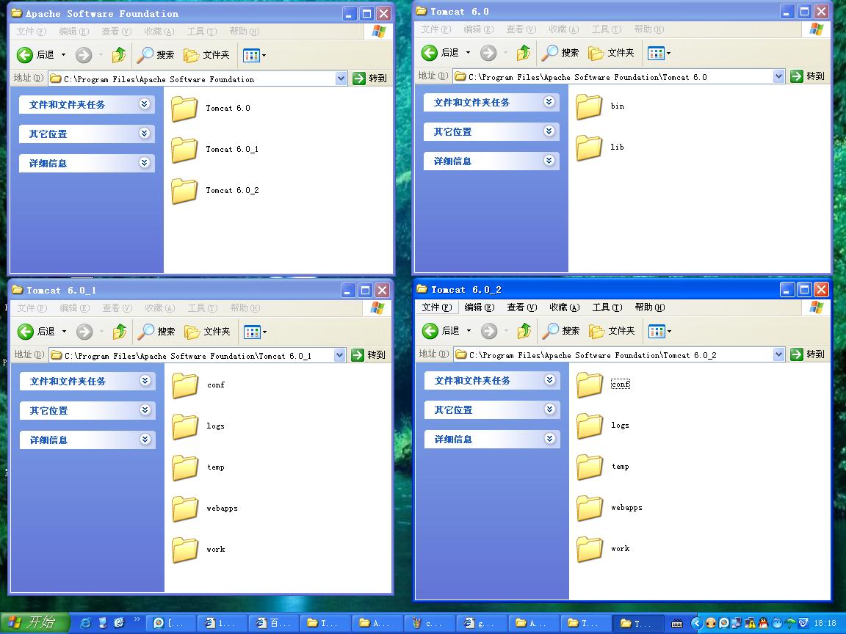Click Up folder icon in Tomcat 6.0_2 window
This screenshot has width=846, height=634.
click(x=524, y=330)
